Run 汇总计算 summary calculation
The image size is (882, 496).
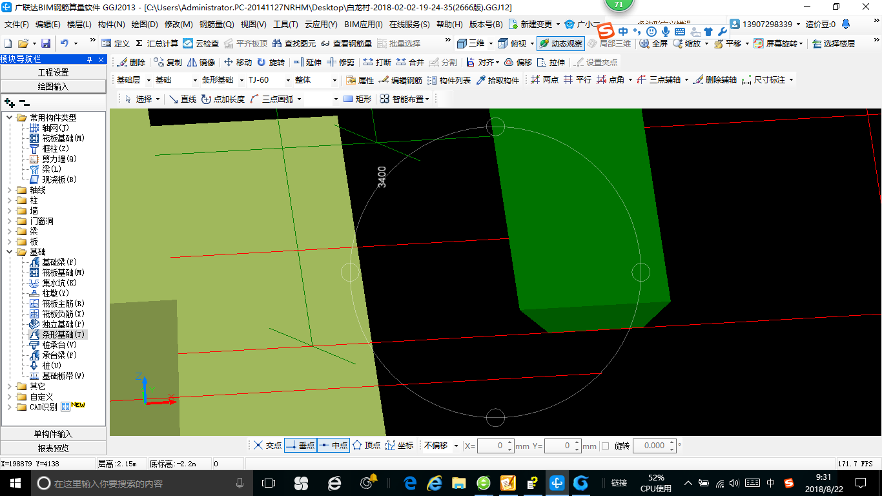coord(157,43)
